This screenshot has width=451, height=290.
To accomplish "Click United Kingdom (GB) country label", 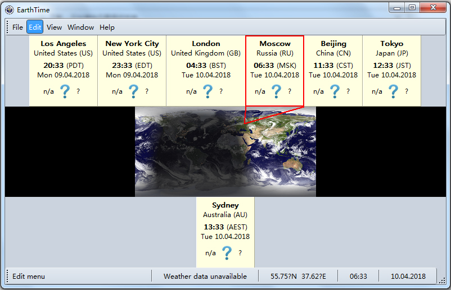I will [x=206, y=53].
